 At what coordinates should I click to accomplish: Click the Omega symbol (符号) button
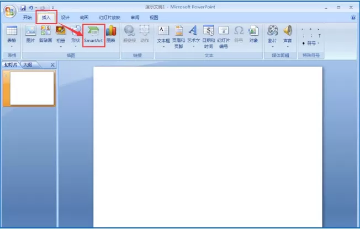click(239, 35)
